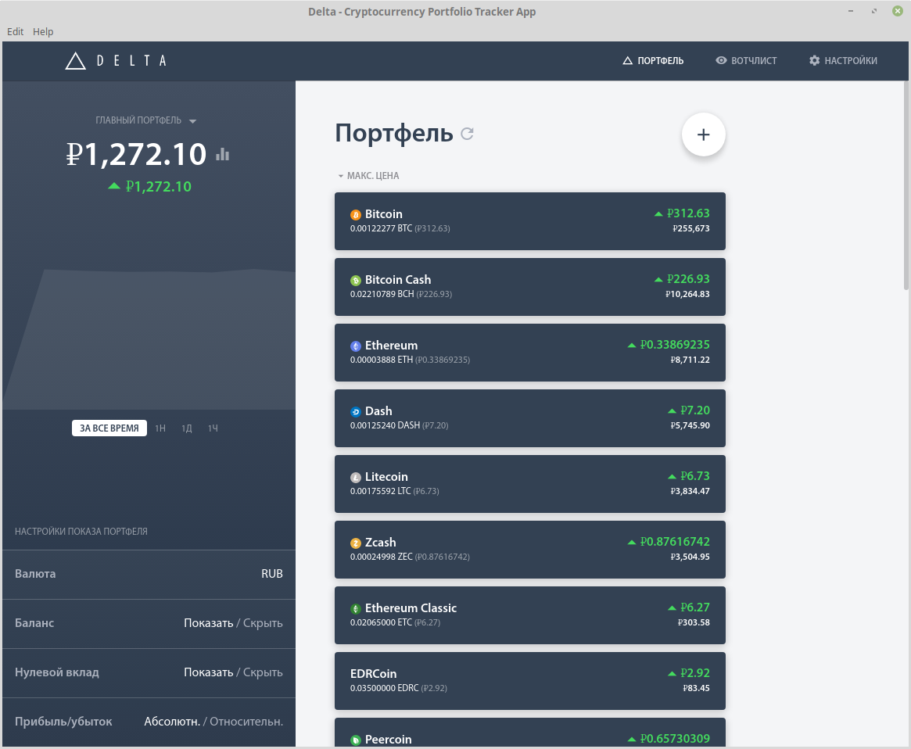The image size is (911, 749).
Task: Click Bitcoin price ₽255,673
Action: (x=690, y=228)
